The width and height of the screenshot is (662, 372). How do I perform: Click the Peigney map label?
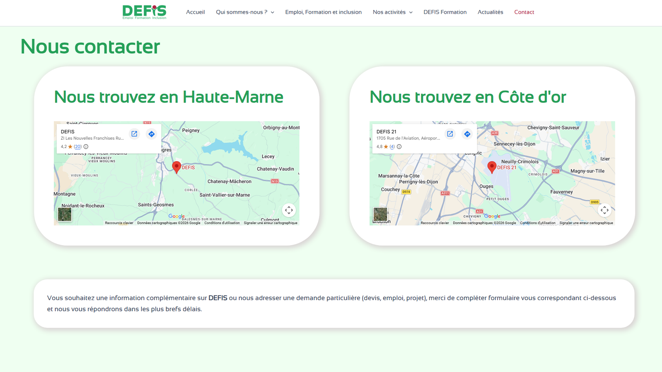pos(191,130)
